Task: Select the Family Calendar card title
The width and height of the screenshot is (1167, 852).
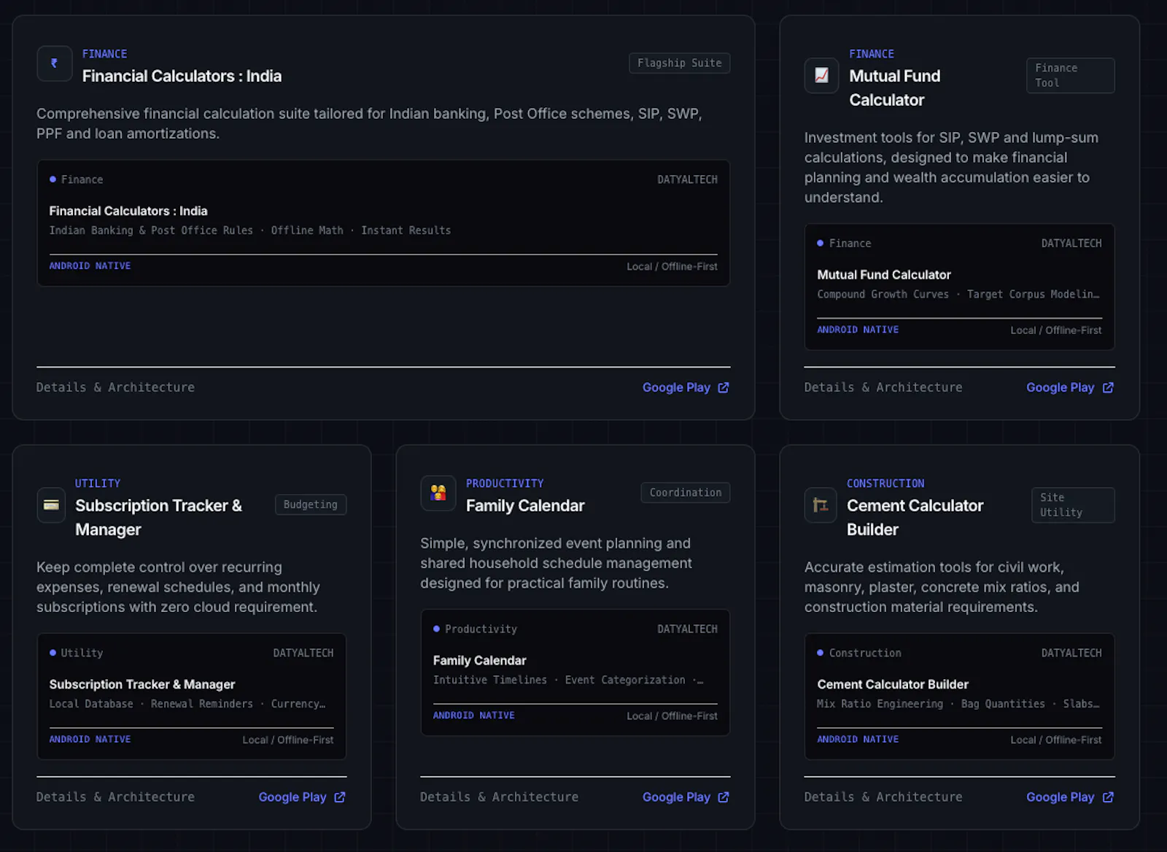Action: tap(525, 506)
